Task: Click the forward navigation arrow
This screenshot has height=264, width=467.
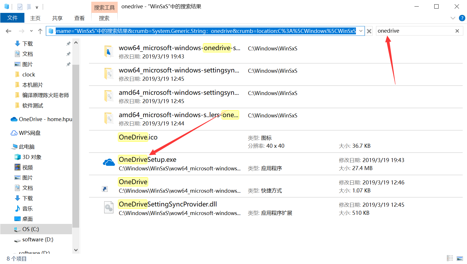Action: (x=22, y=31)
